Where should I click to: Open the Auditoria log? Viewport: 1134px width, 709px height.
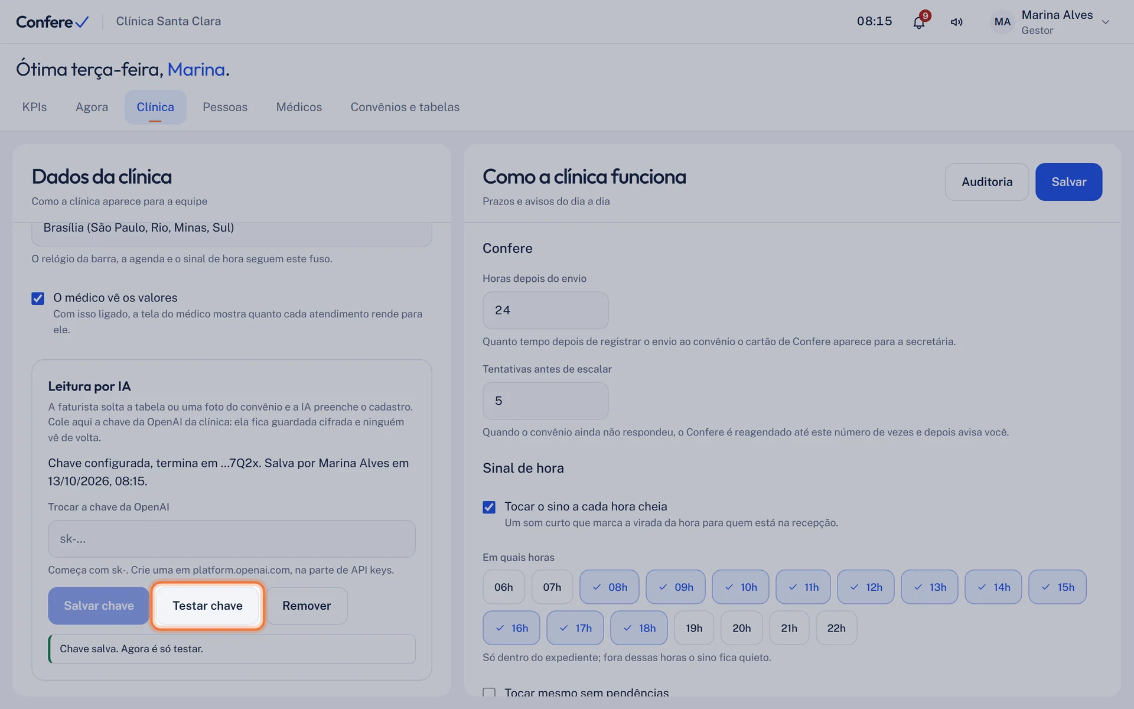pos(987,182)
